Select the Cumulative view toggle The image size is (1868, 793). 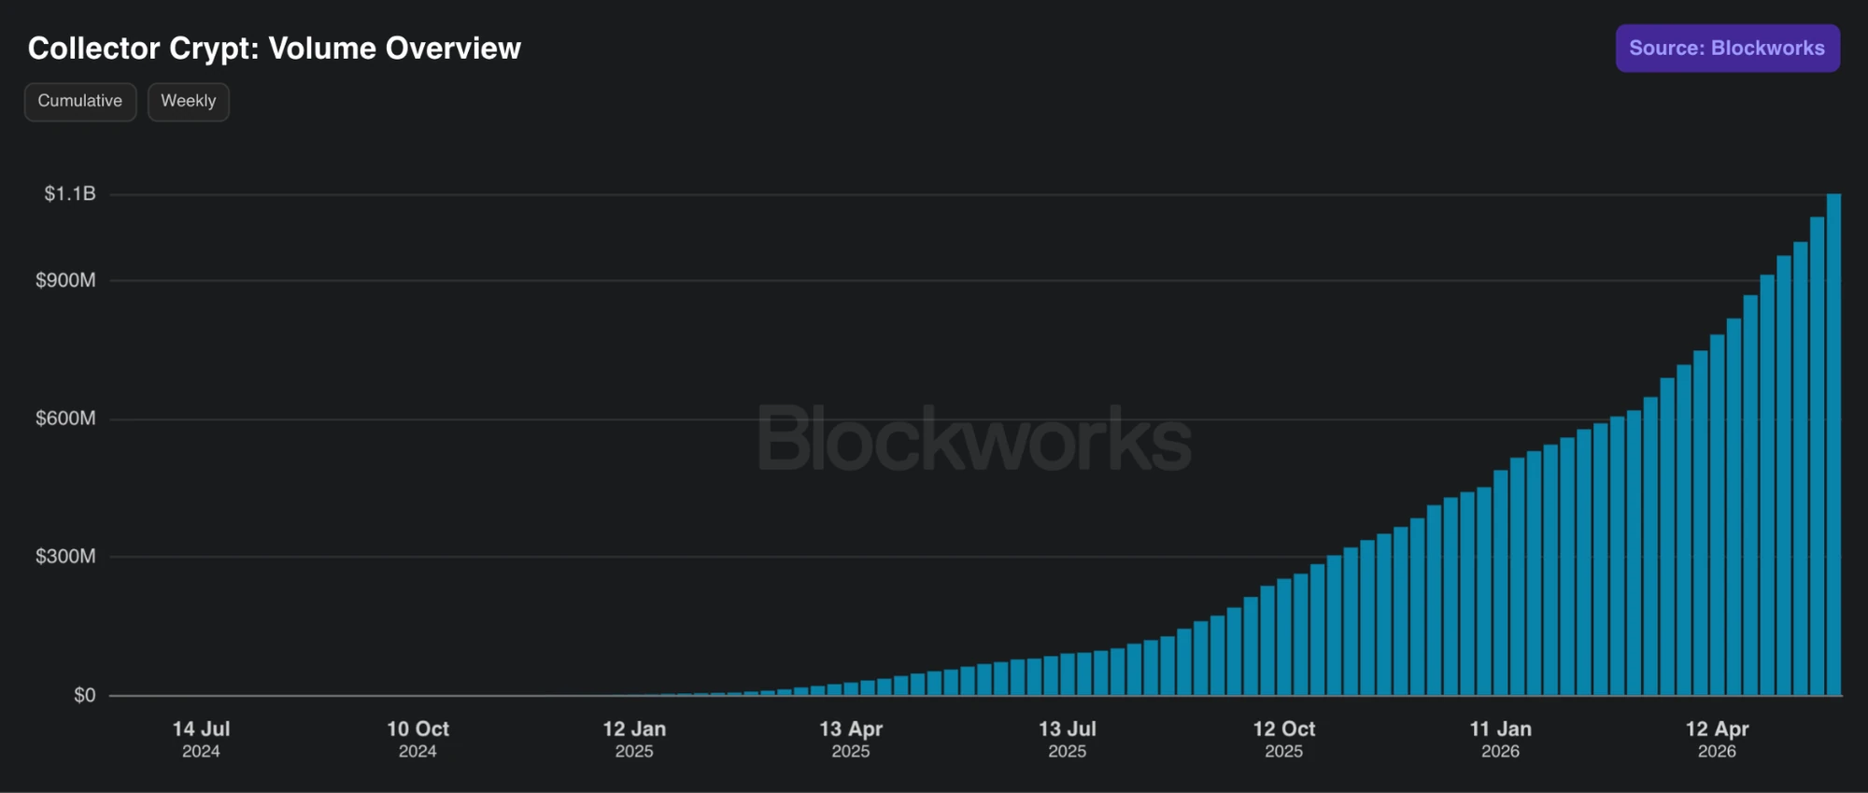(x=80, y=101)
